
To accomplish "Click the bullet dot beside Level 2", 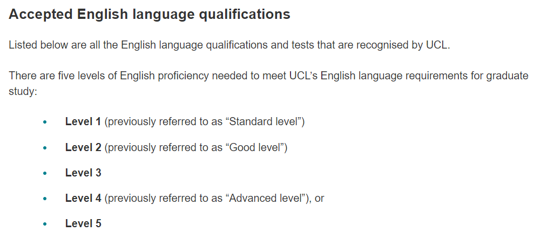I will pos(45,148).
